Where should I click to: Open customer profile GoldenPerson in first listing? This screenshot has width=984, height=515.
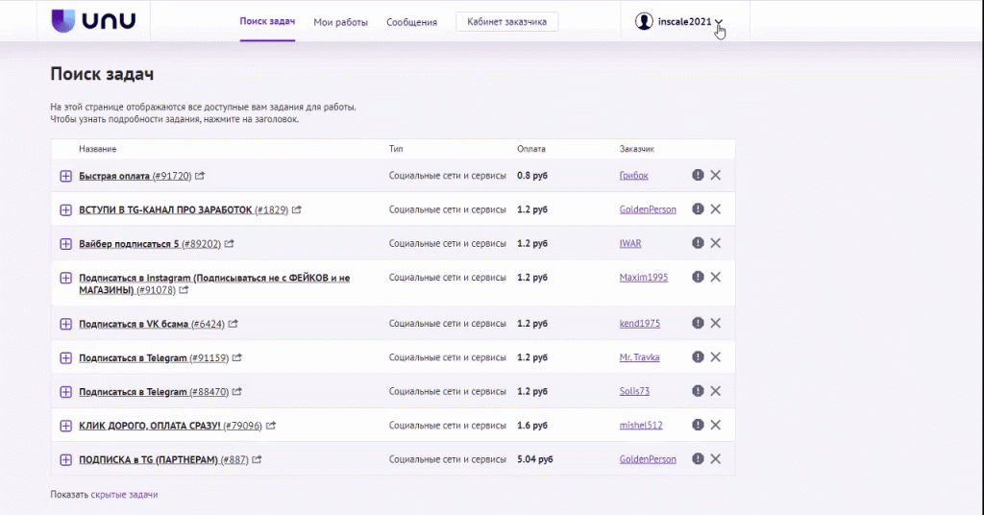[x=647, y=209]
